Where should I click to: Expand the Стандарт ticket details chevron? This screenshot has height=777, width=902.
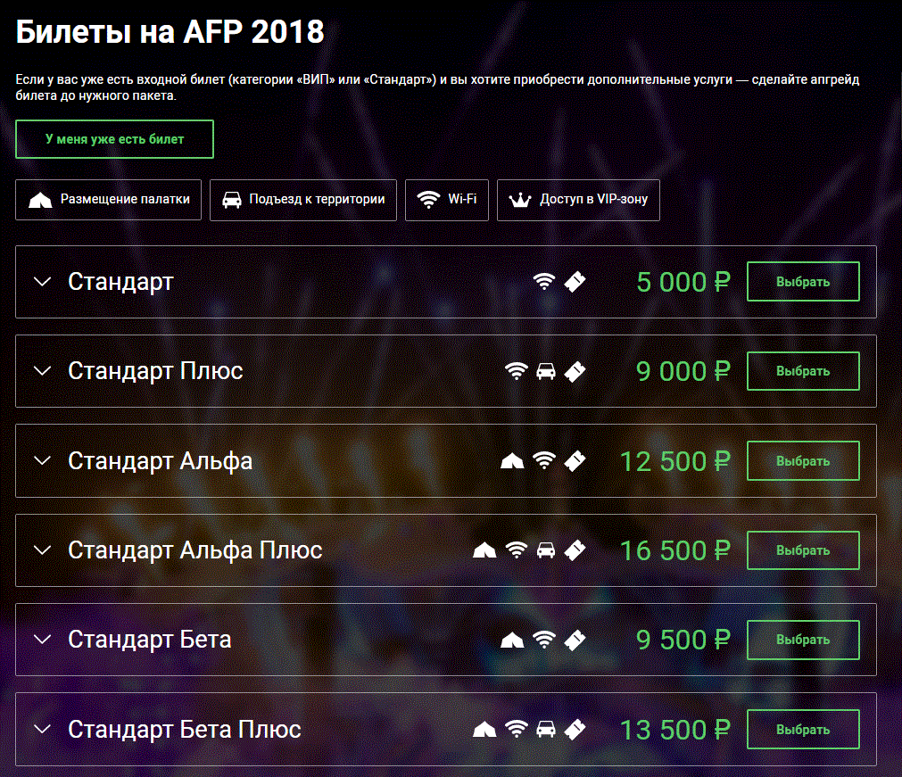pos(43,282)
